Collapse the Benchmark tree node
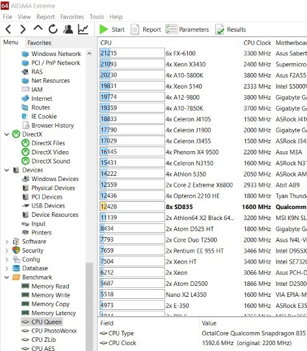 pyautogui.click(x=7, y=277)
